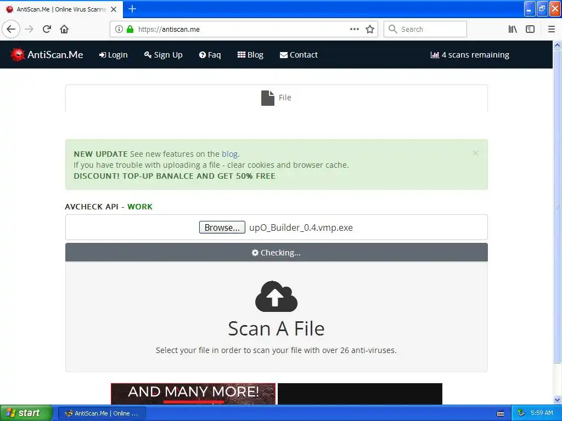
Task: Click the Browse... file button
Action: tap(222, 227)
